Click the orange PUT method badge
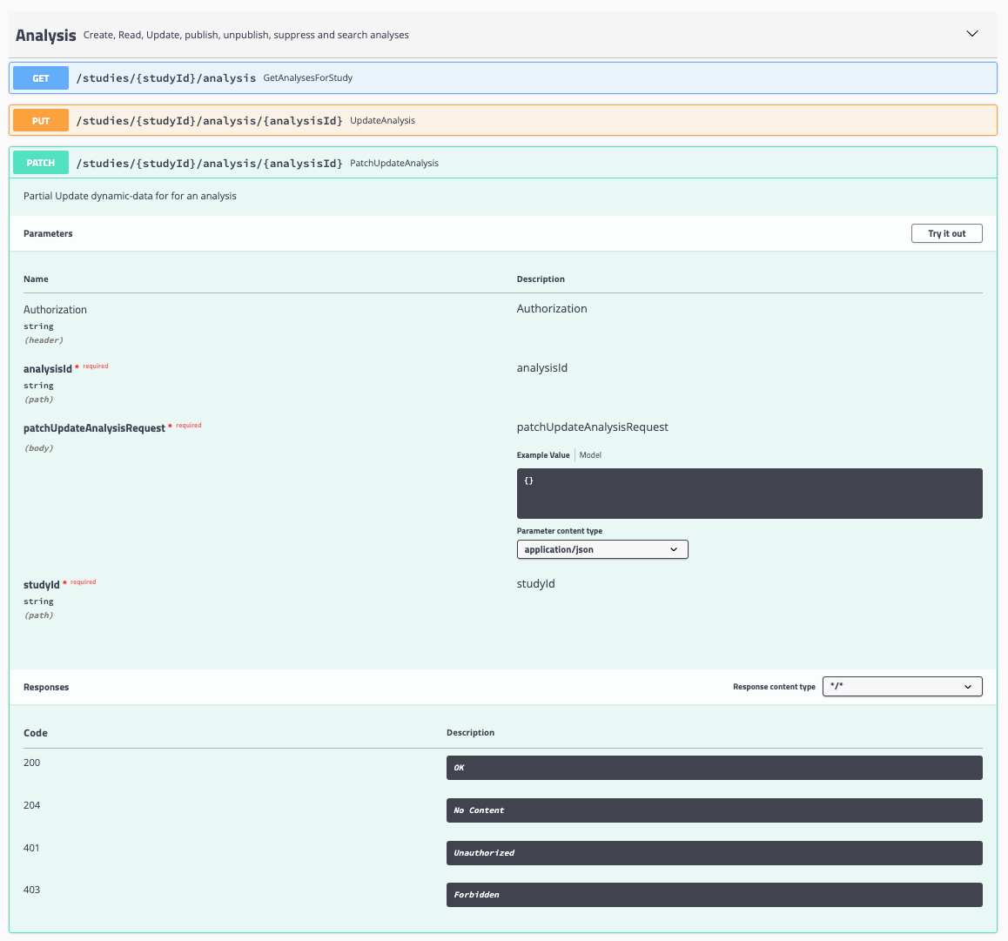Viewport: 1008px width, 941px height. 40,120
